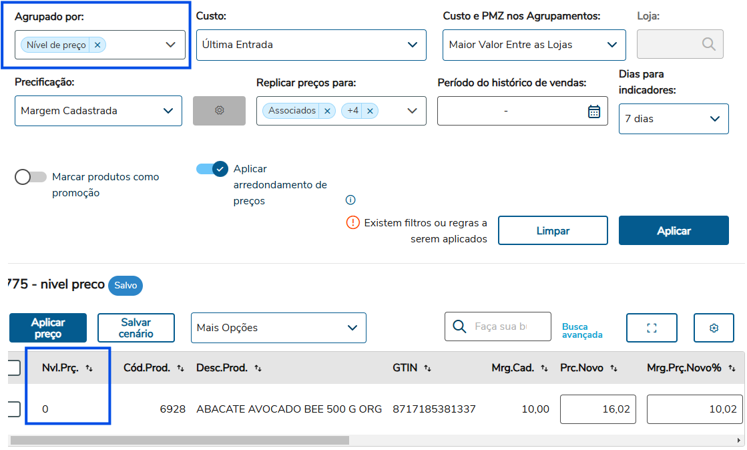Open the 'Mais Opções' menu
This screenshot has height=450, width=747.
click(278, 328)
